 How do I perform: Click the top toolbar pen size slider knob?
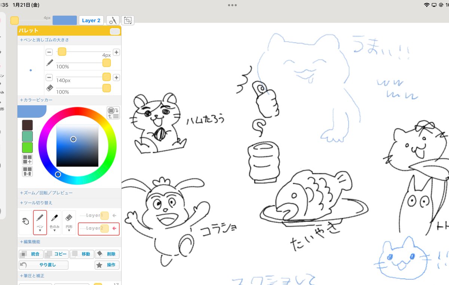click(x=15, y=21)
